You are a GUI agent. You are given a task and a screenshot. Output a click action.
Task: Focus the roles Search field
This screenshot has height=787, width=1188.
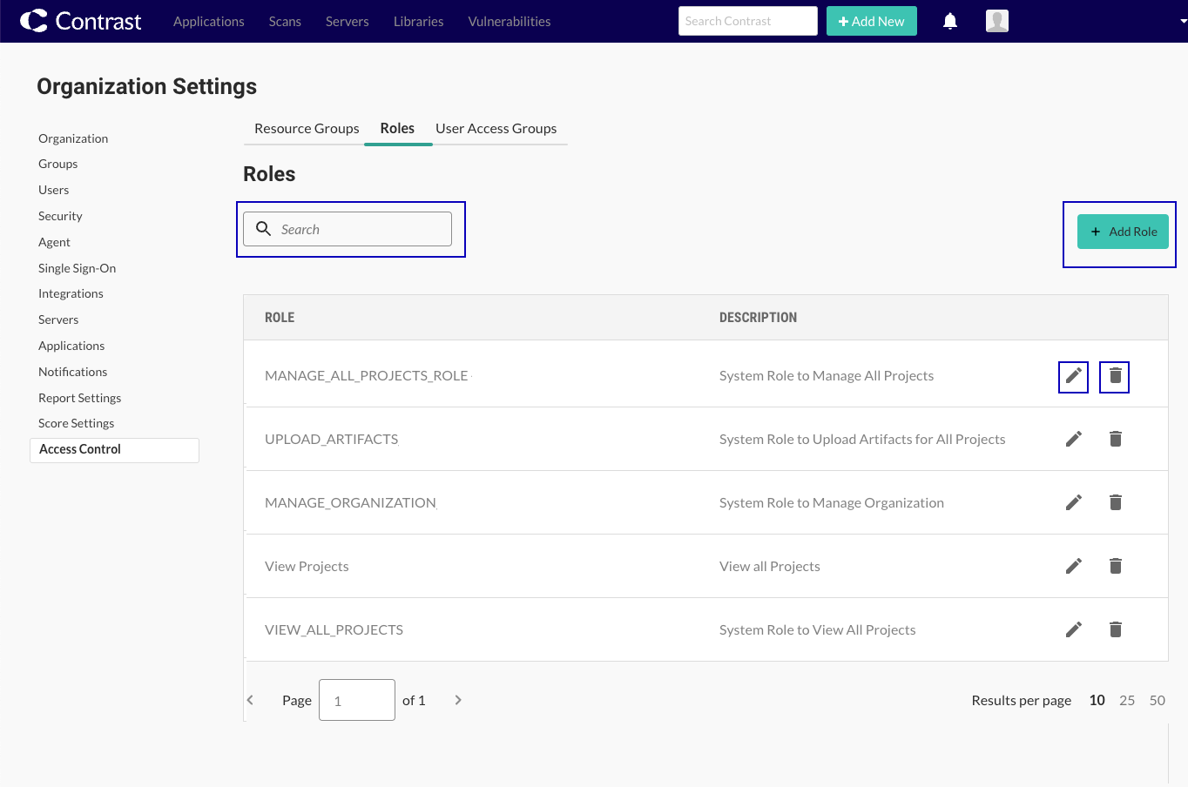tap(357, 229)
